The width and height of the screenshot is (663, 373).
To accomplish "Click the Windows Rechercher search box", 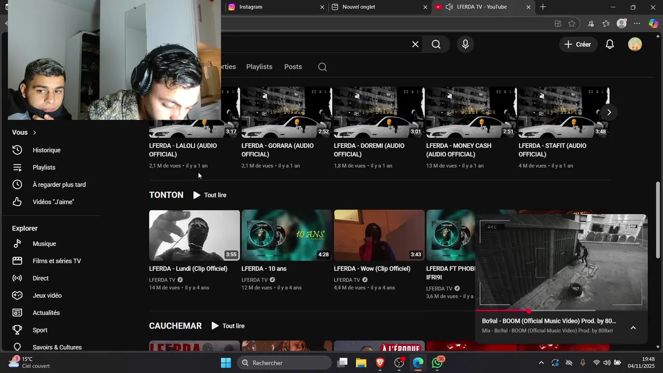I will pos(284,363).
